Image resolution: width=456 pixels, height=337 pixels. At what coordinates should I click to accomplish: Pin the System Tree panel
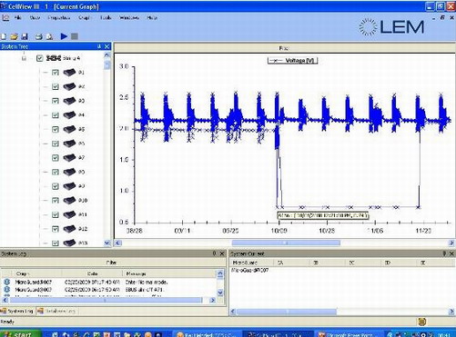[99, 46]
